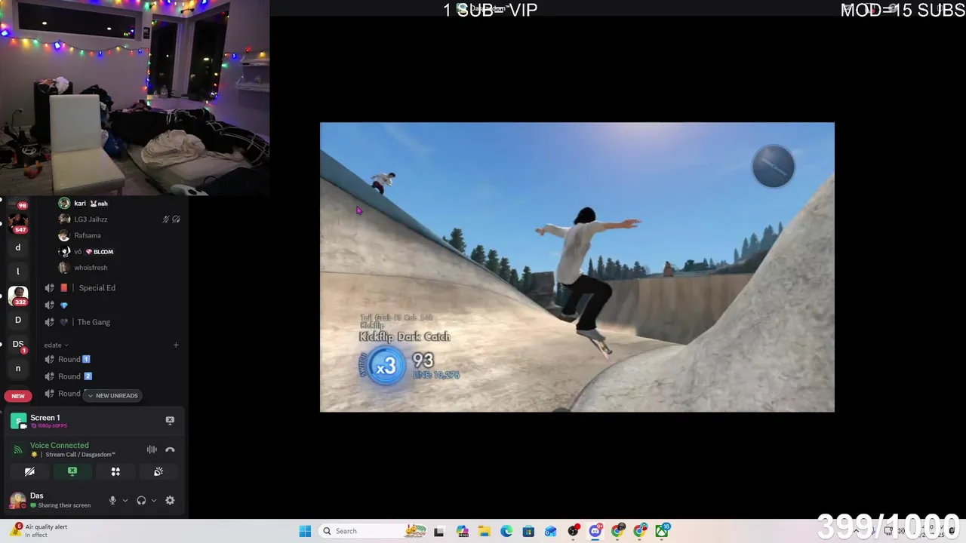Click LG3 Jaihzz muted microphone icon

point(166,219)
